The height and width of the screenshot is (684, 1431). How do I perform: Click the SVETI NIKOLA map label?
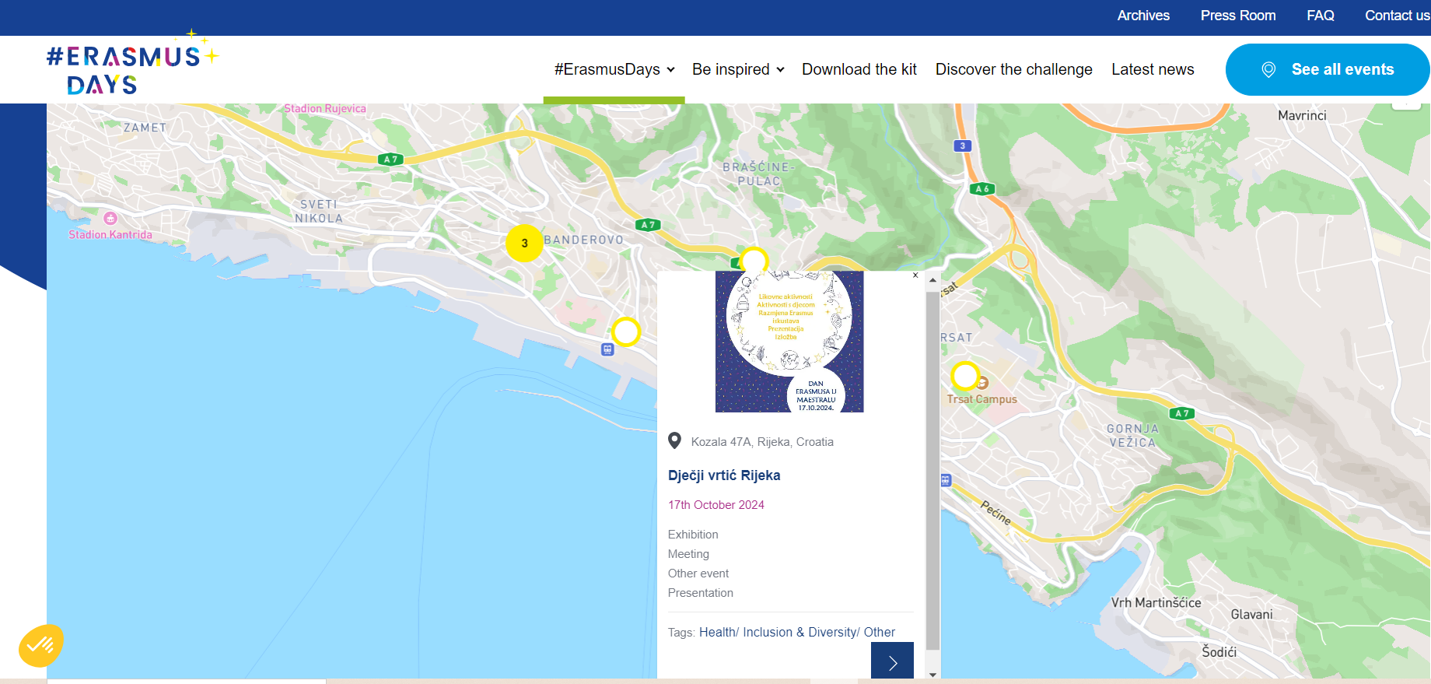[x=319, y=212]
